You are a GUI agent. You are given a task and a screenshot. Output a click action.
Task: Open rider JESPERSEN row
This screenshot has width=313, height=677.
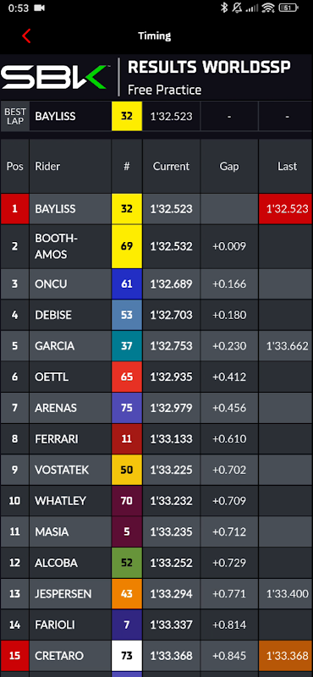[x=156, y=594]
